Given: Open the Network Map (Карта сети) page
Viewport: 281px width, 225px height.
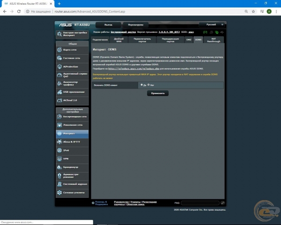Looking at the screenshot, I should (x=72, y=50).
